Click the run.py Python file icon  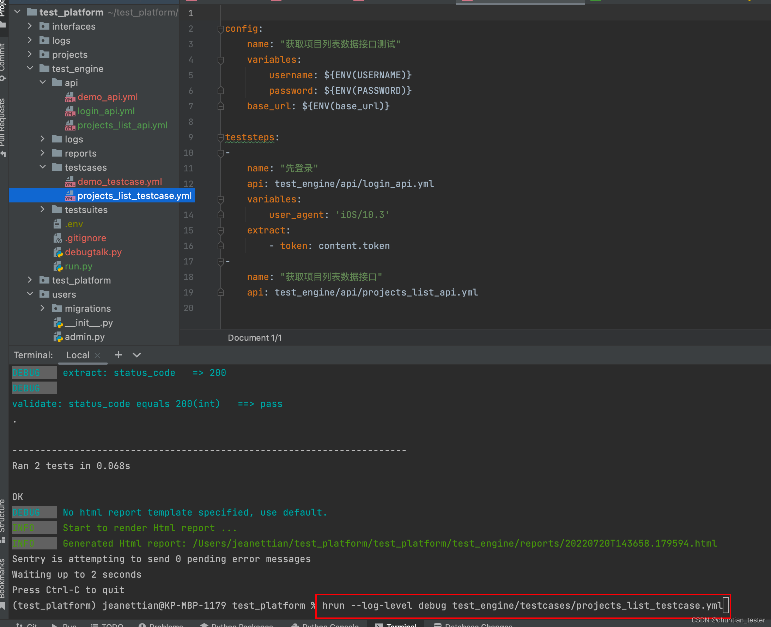click(58, 267)
